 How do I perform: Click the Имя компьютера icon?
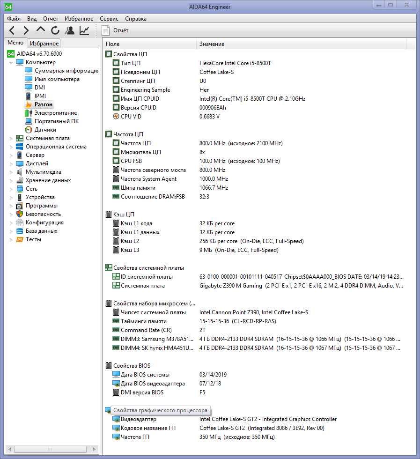tap(29, 79)
